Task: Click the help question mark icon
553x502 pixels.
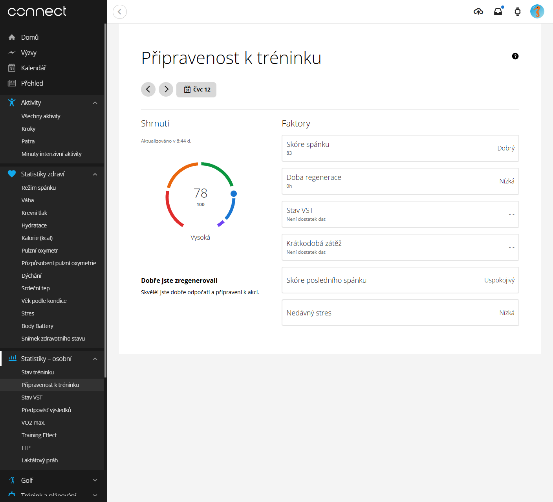Action: point(515,56)
